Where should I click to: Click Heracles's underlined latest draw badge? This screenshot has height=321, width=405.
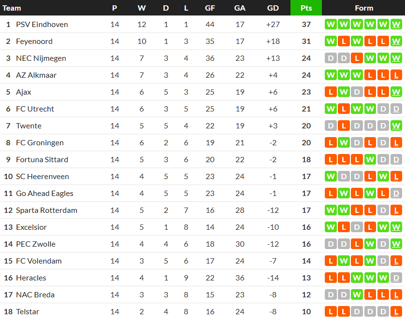pyautogui.click(x=396, y=278)
